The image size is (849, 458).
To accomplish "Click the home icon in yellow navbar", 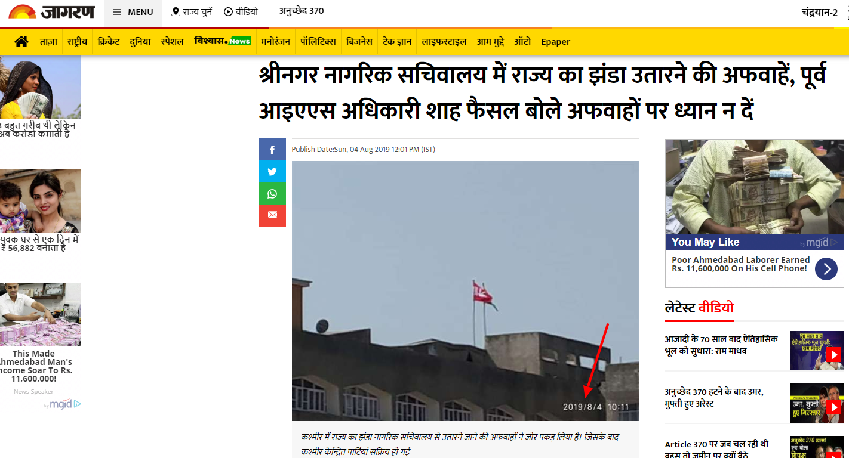I will [x=21, y=42].
